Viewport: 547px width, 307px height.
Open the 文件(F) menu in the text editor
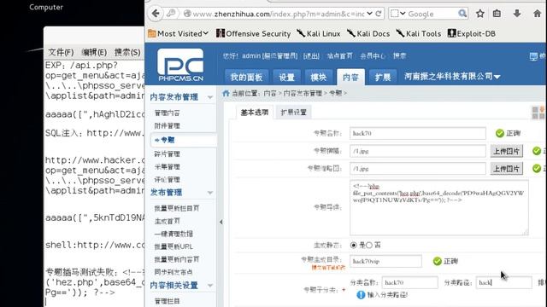tap(61, 52)
